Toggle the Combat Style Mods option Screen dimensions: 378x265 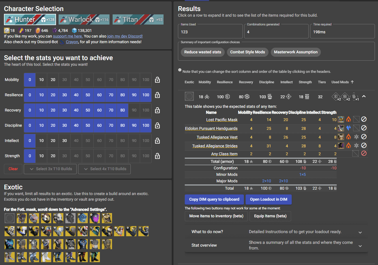pos(248,52)
